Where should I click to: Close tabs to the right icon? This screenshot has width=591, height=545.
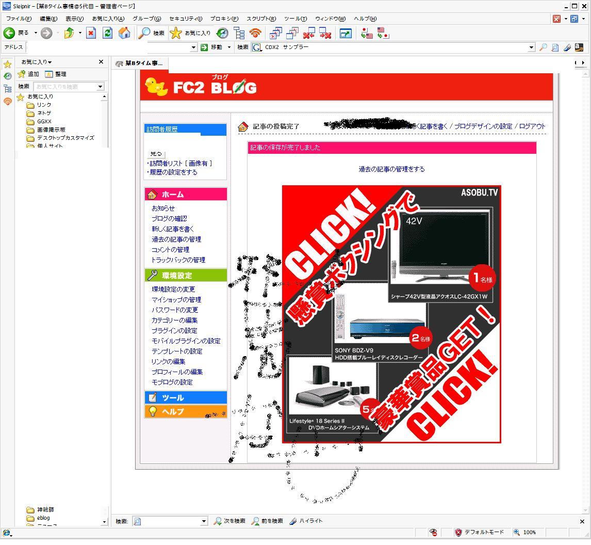325,33
